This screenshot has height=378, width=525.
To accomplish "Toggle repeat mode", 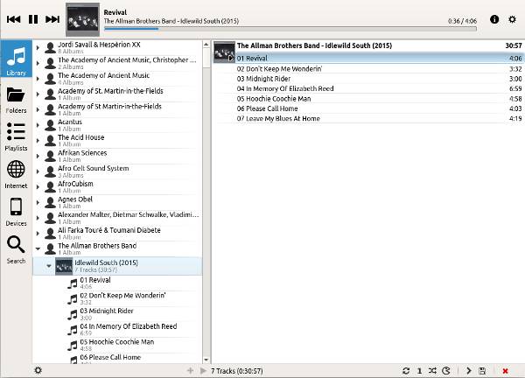I will (x=406, y=371).
